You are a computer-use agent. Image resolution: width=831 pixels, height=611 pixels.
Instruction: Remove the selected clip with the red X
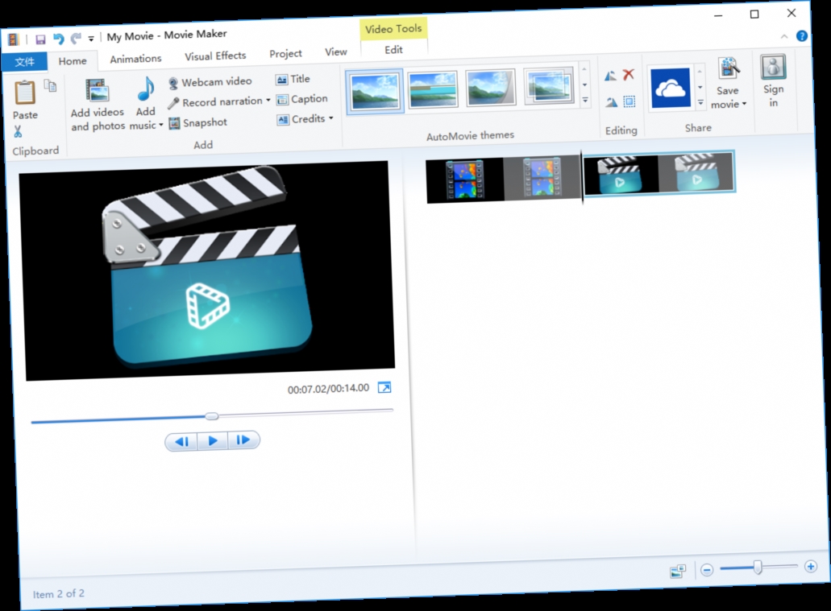tap(626, 74)
